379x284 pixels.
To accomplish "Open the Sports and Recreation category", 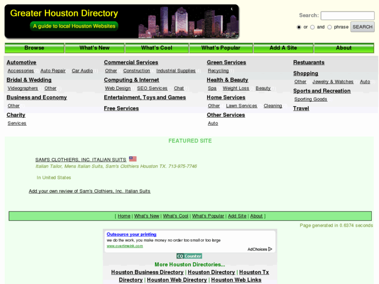I will click(322, 91).
